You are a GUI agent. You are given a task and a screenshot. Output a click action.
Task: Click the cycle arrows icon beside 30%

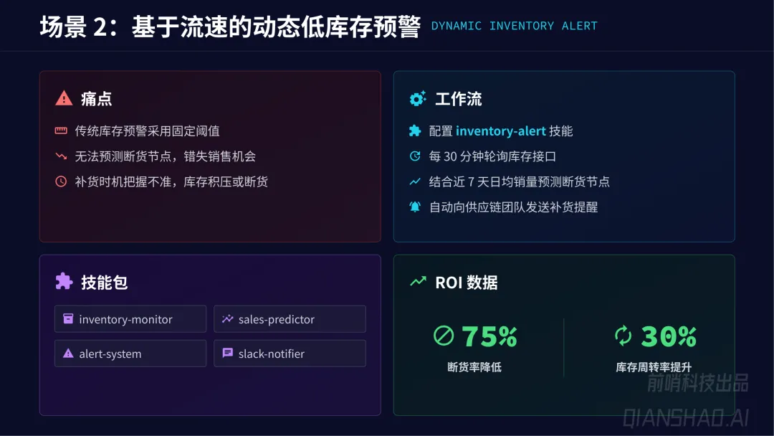[623, 336]
